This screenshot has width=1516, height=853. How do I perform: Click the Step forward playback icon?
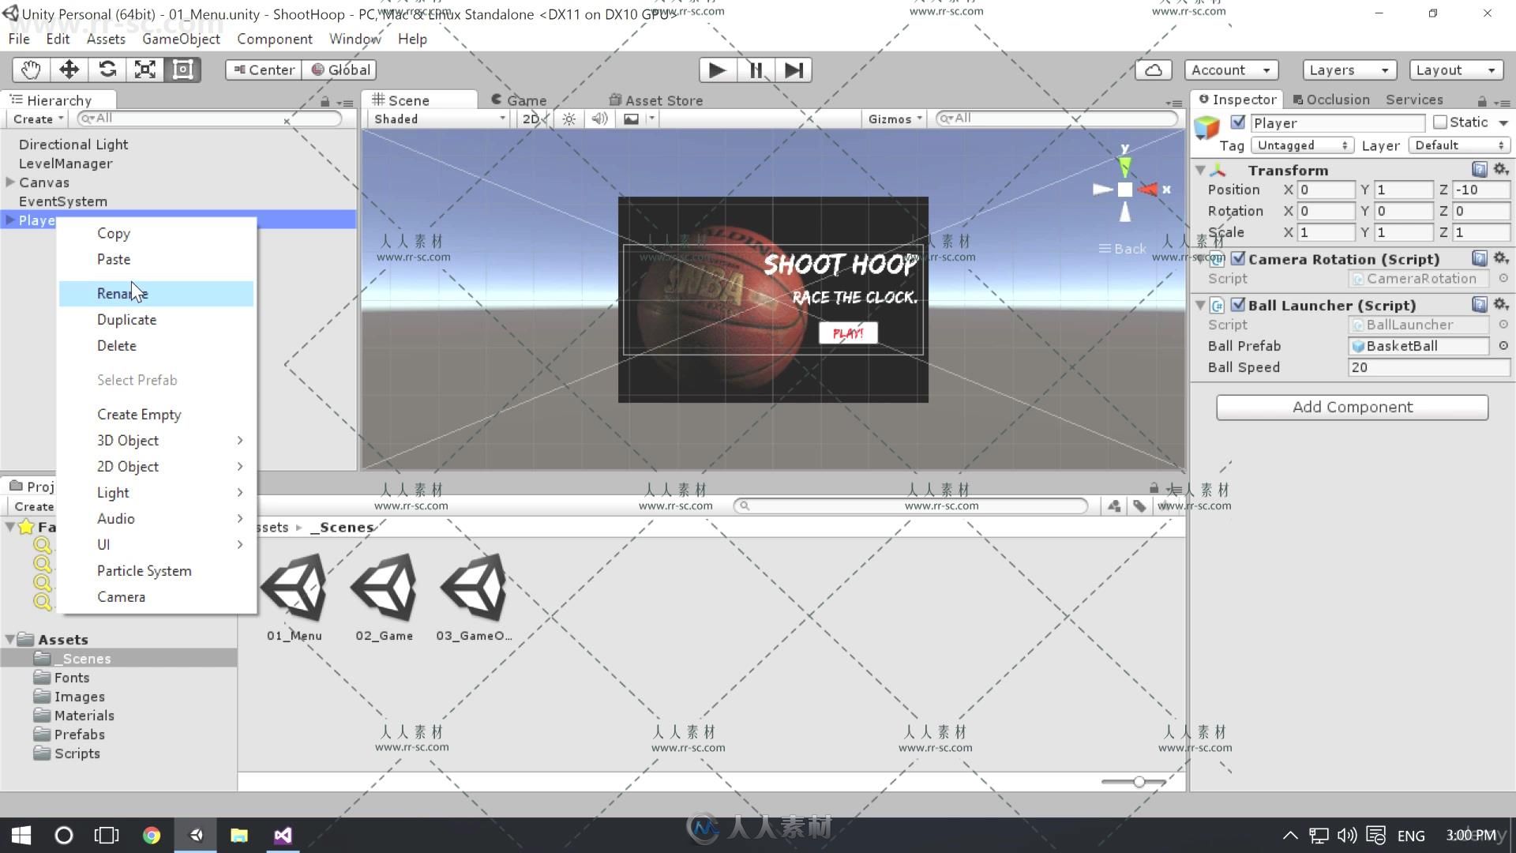click(x=794, y=70)
